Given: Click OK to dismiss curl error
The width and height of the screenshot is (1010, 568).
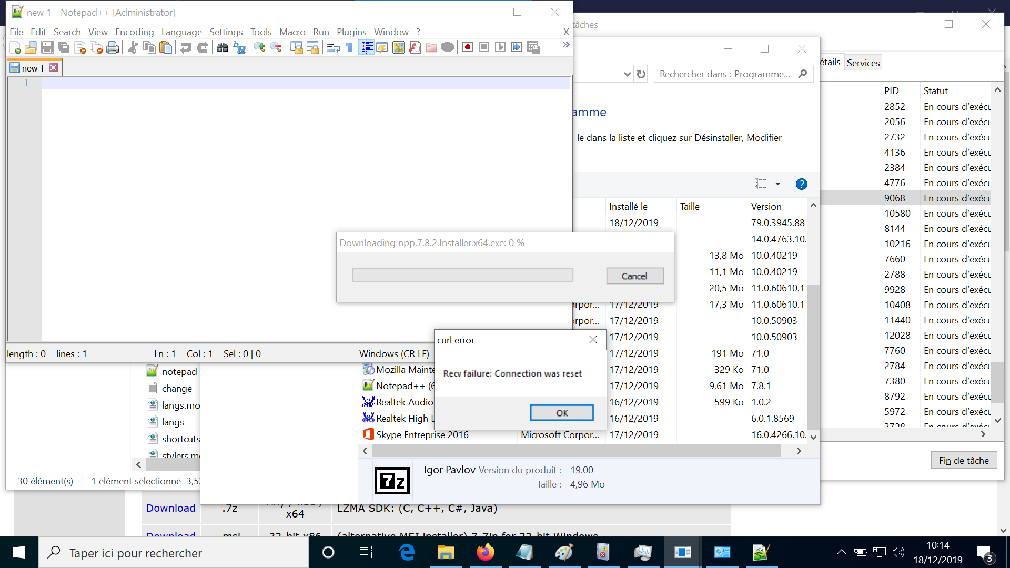Looking at the screenshot, I should pyautogui.click(x=562, y=413).
